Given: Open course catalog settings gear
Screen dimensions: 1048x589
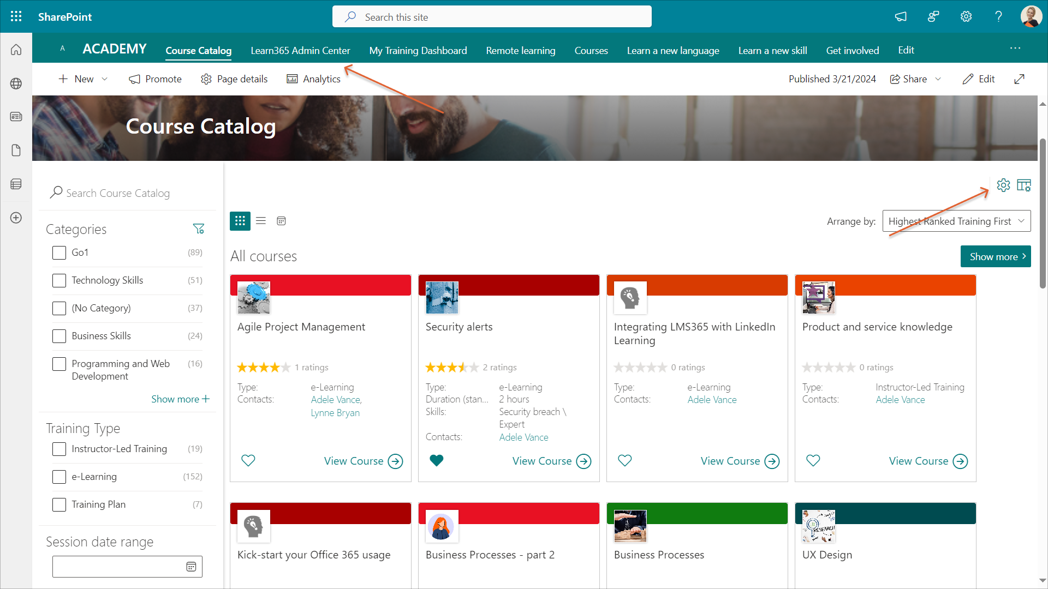Looking at the screenshot, I should click(1003, 185).
